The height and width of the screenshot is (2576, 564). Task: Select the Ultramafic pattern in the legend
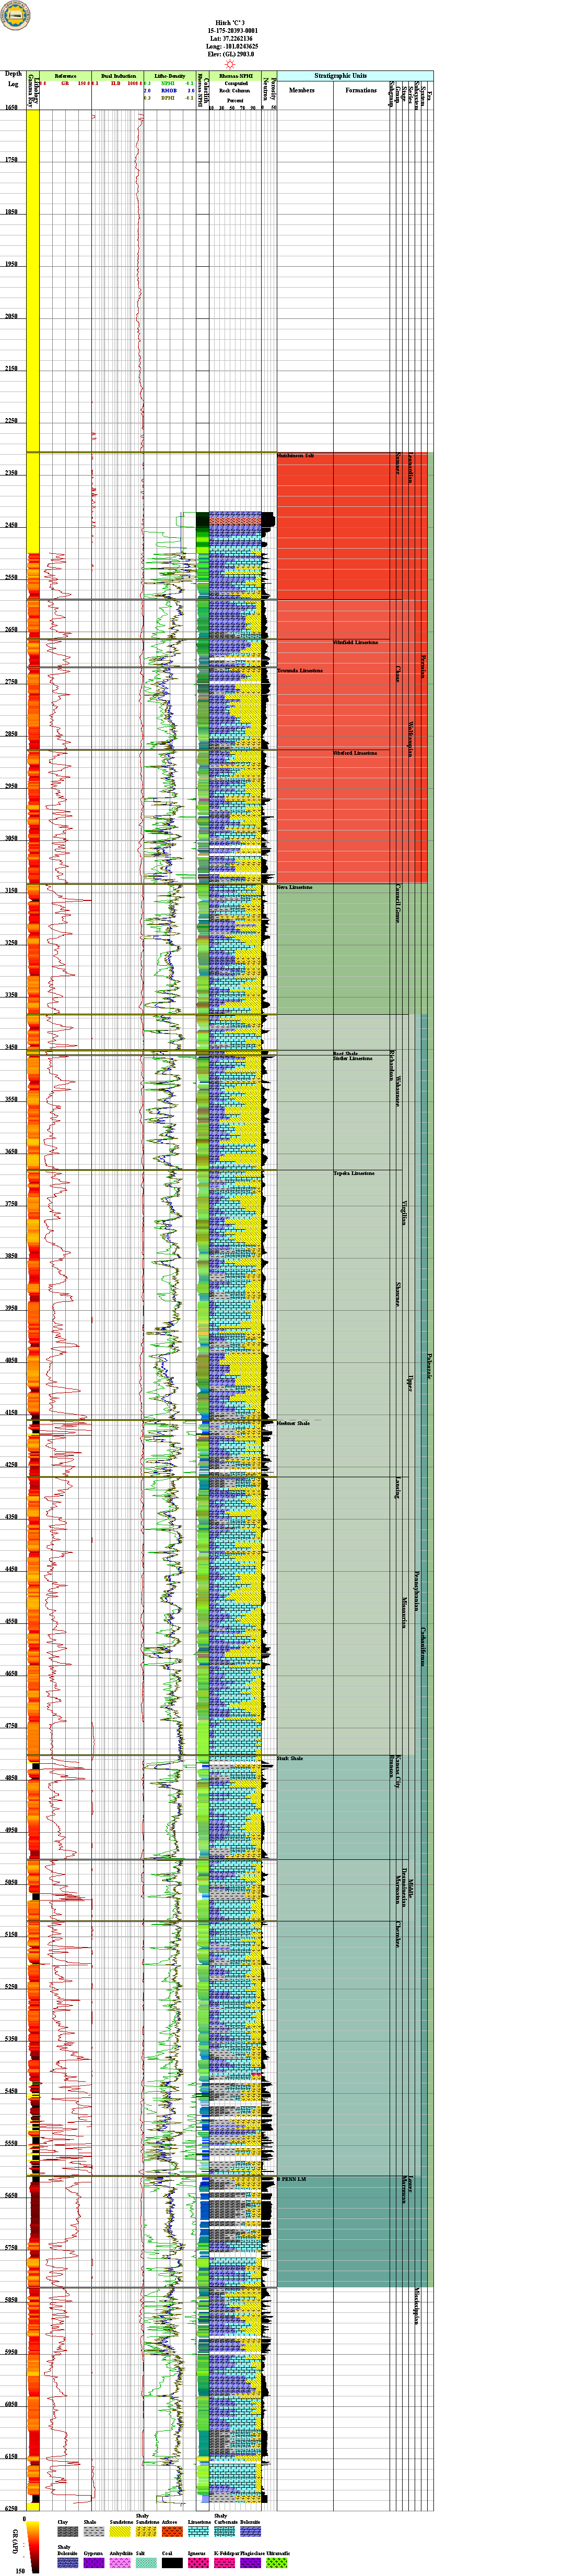tap(276, 2564)
